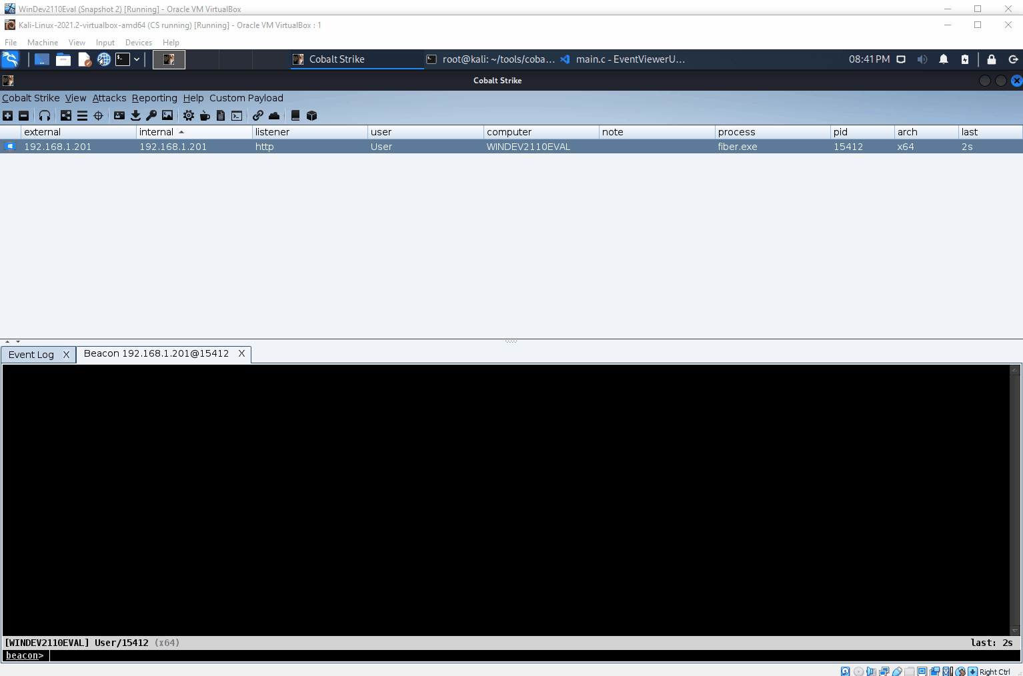Click the minus icon to disconnect from server
Viewport: 1023px width, 676px height.
24,115
